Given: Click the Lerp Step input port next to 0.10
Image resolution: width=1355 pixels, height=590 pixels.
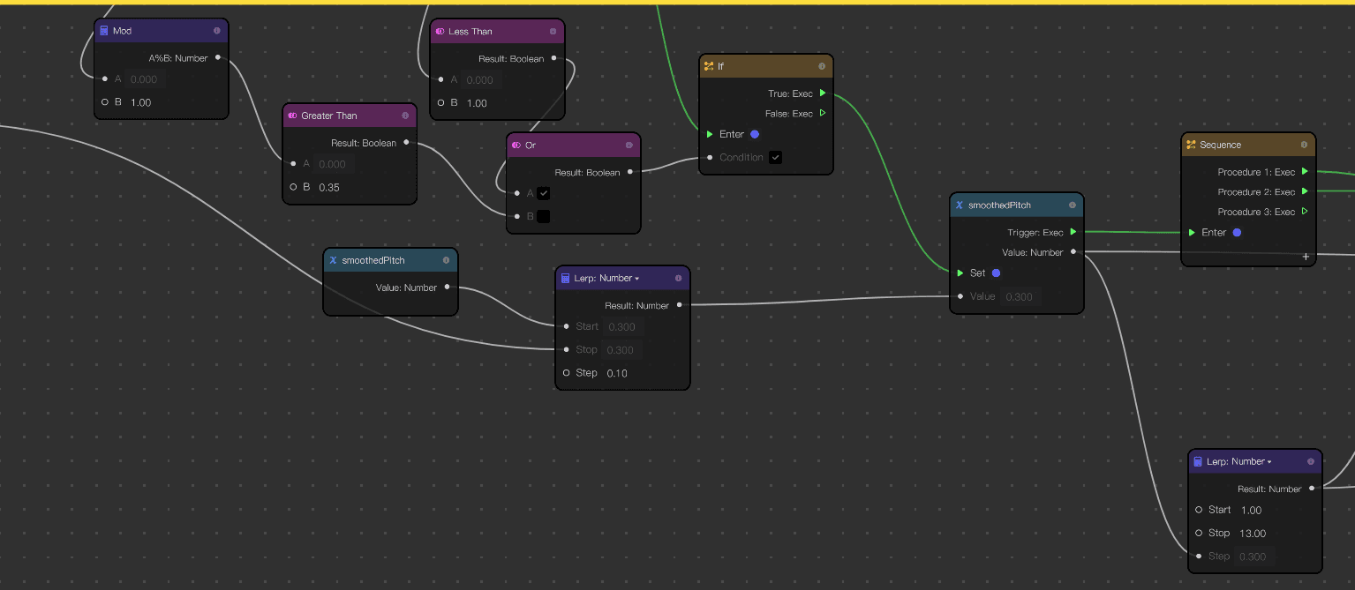Looking at the screenshot, I should 566,373.
